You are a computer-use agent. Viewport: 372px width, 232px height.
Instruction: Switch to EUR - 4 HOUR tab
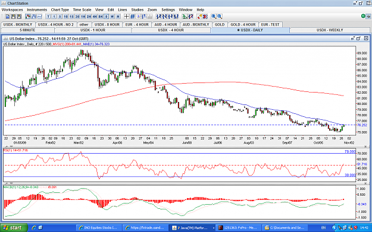click(137, 24)
